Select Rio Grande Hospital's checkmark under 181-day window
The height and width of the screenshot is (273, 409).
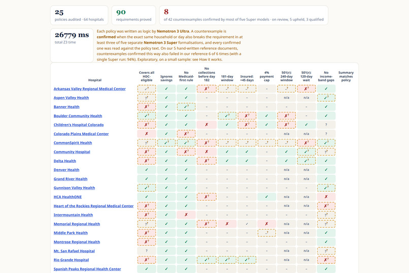coord(227,260)
